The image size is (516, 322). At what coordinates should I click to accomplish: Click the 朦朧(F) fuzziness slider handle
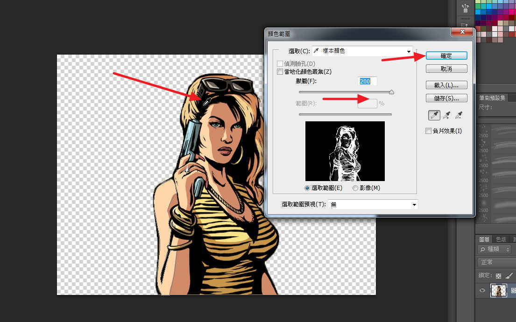pos(392,92)
